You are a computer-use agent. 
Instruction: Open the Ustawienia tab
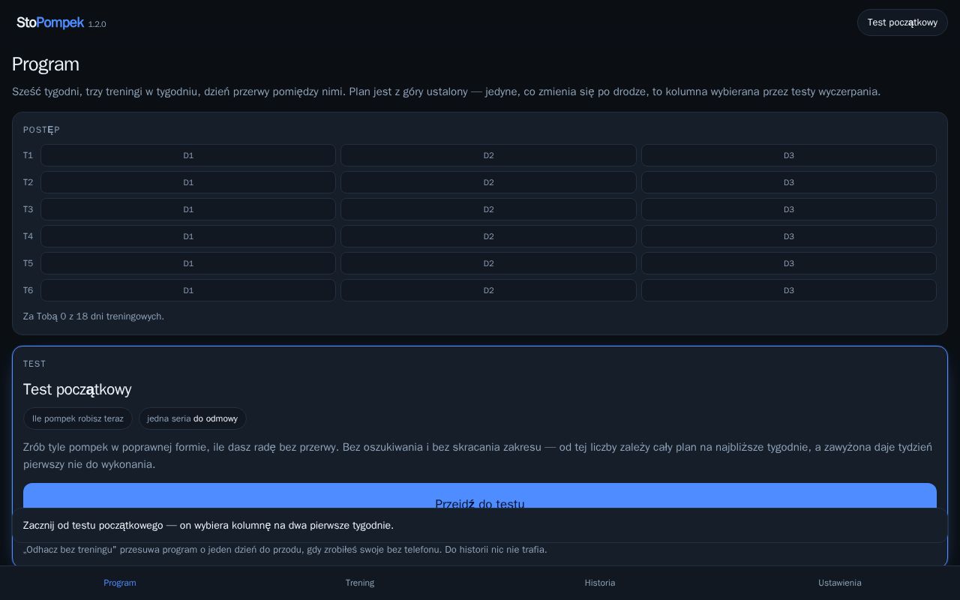coord(840,583)
